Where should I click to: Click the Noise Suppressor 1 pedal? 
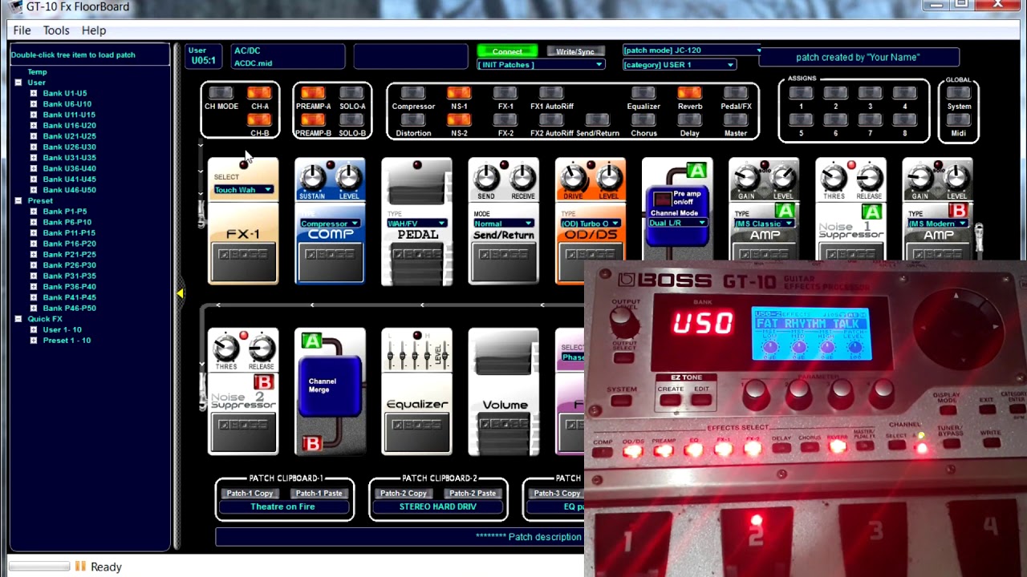click(850, 210)
